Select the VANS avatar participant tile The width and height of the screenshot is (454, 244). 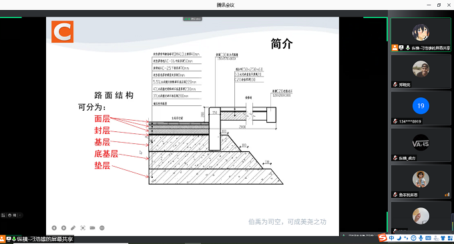point(421,145)
